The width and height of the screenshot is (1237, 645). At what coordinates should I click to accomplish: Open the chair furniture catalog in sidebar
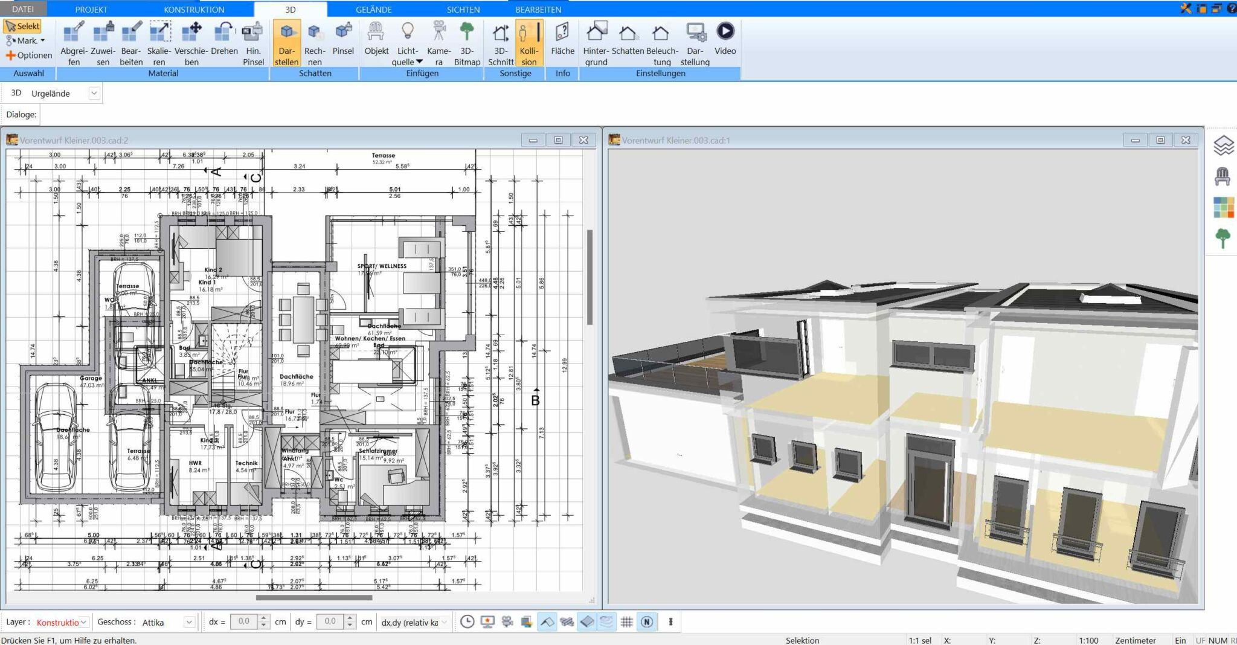pos(1223,176)
